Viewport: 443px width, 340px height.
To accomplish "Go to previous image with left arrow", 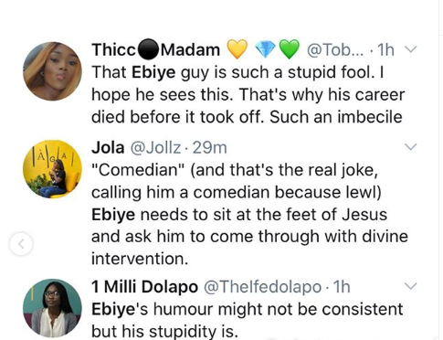I will pos(21,244).
